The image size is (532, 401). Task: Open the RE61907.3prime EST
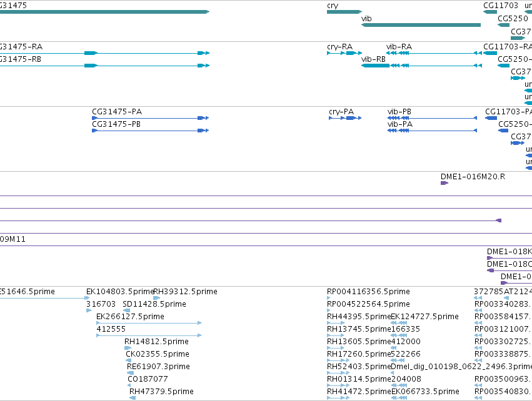coord(130,373)
